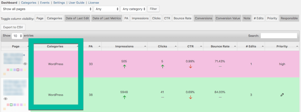Select the red color swatch in first row

click(8, 70)
